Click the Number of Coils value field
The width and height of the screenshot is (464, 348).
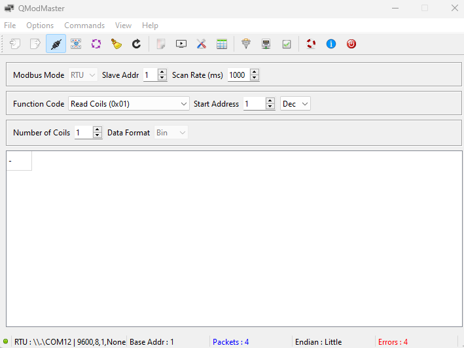(84, 133)
